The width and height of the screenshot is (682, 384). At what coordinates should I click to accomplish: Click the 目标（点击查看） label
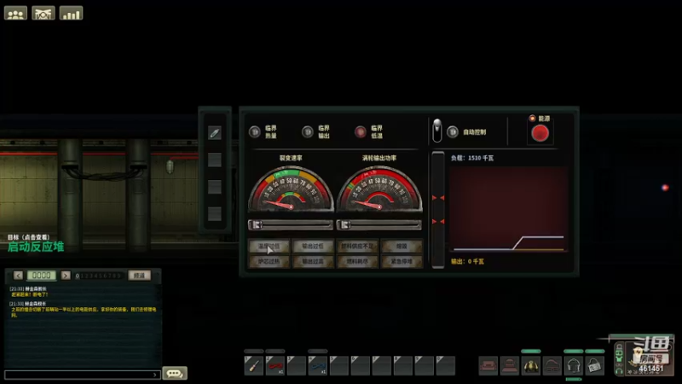click(x=29, y=237)
